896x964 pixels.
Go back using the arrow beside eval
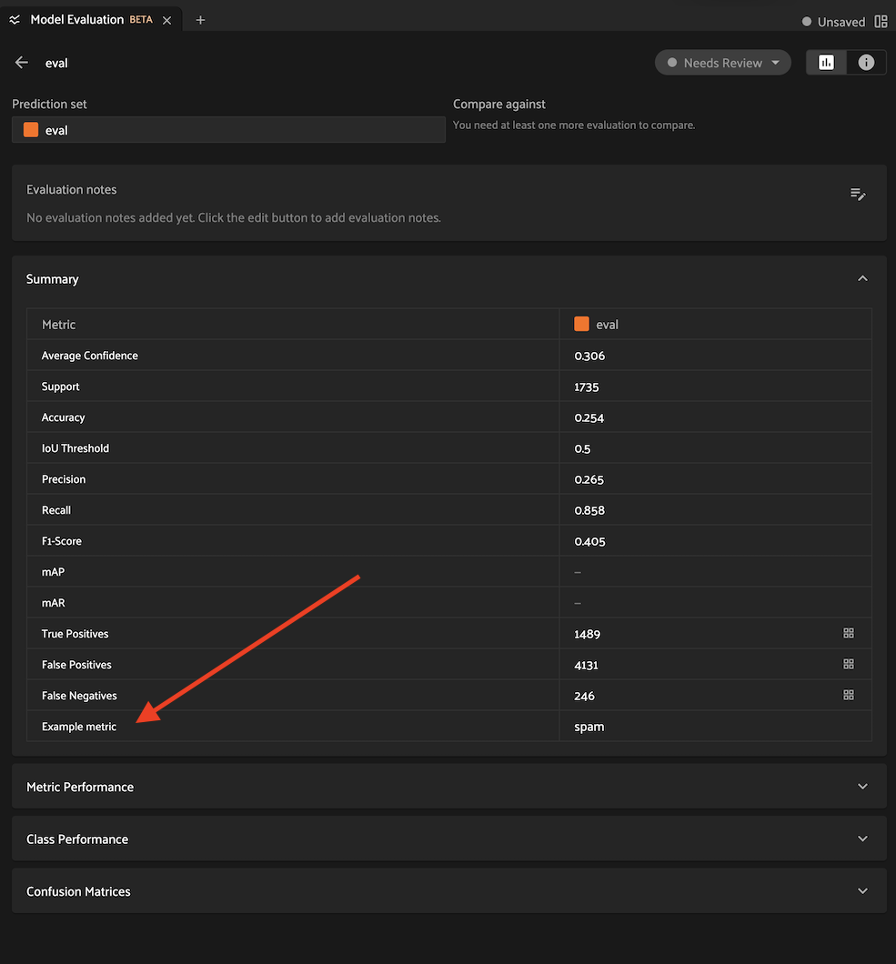pyautogui.click(x=22, y=63)
